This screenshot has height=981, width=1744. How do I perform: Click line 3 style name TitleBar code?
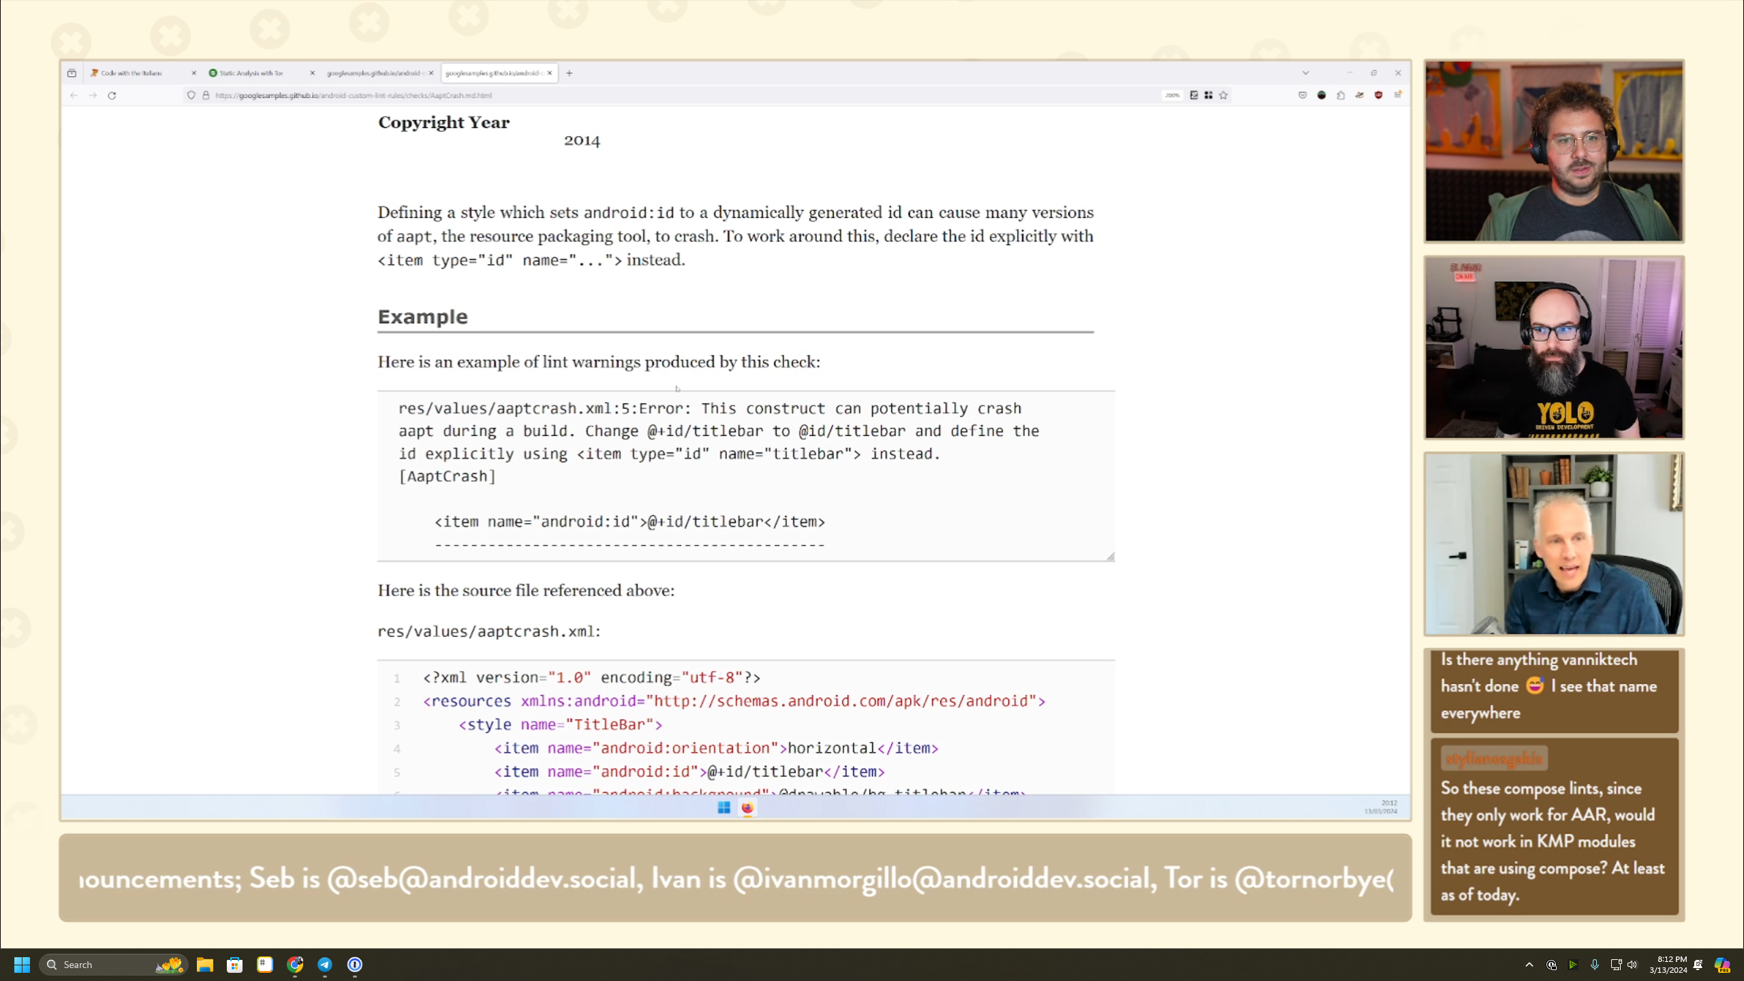(x=560, y=725)
